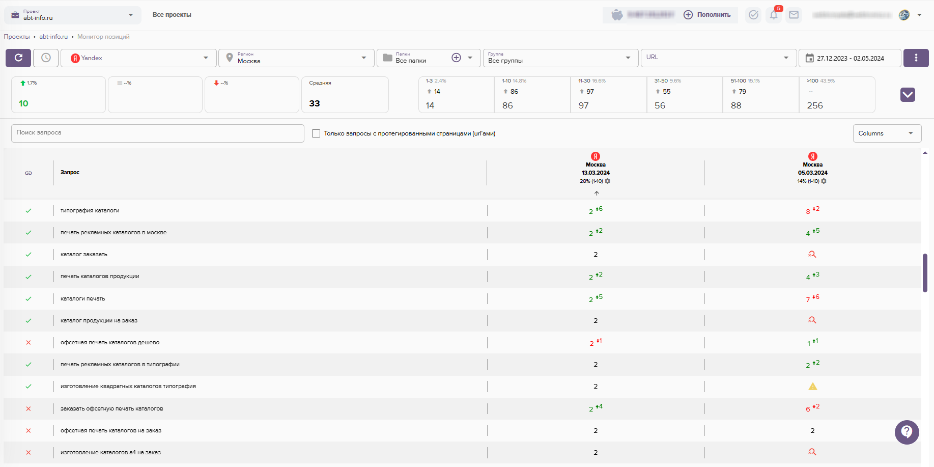
Task: Open Проекты breadcrumb link
Action: pos(17,37)
